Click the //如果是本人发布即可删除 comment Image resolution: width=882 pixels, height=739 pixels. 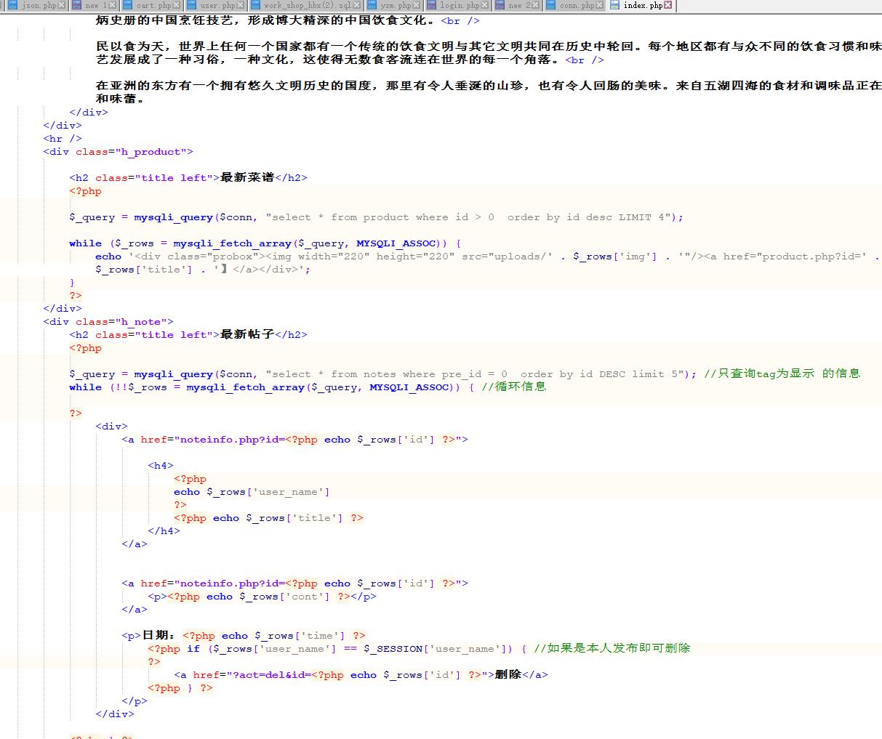coord(612,648)
